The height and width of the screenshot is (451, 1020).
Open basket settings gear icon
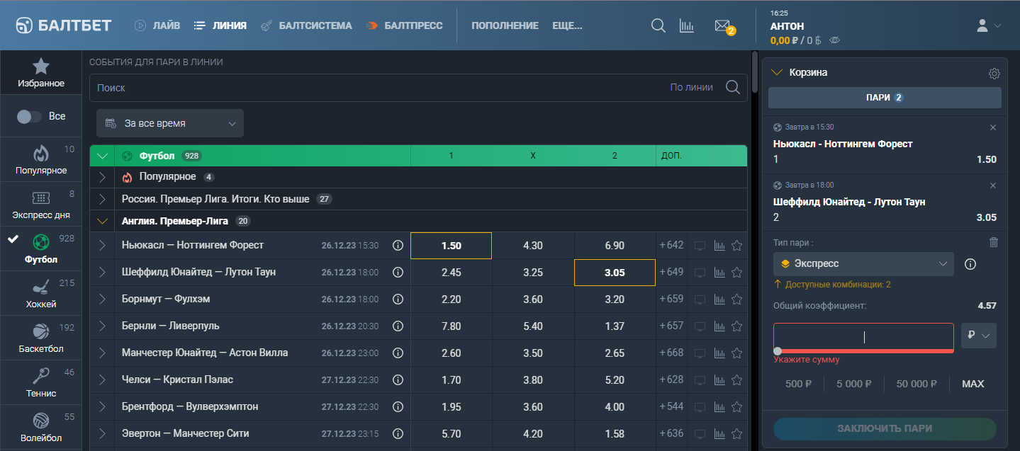[x=994, y=73]
